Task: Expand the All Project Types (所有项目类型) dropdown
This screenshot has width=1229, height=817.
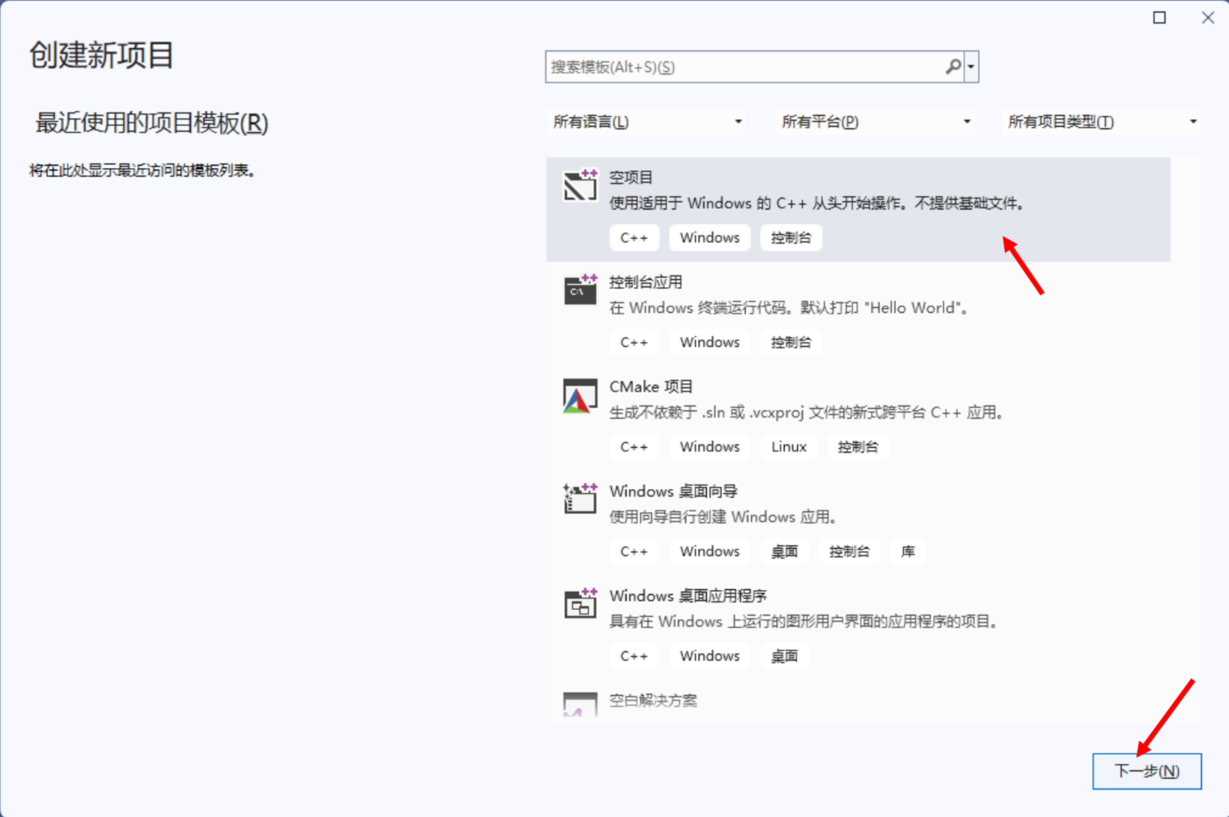Action: (x=1101, y=122)
